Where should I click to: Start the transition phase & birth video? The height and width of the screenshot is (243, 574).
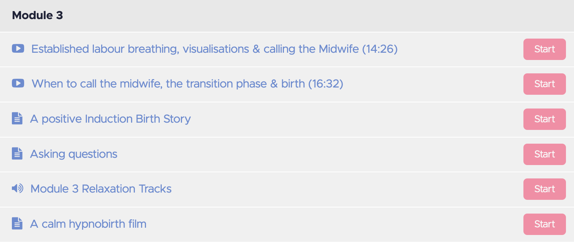coord(544,84)
